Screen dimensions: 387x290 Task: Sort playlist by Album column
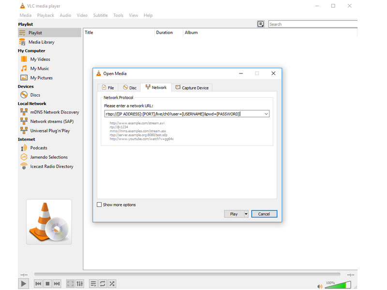point(270,32)
